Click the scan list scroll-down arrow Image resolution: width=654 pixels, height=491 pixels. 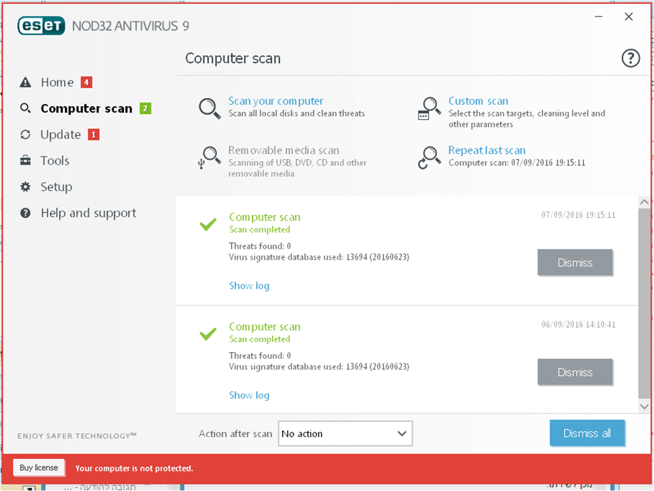[x=644, y=406]
